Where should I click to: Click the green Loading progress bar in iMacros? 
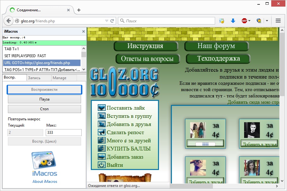click(44, 42)
